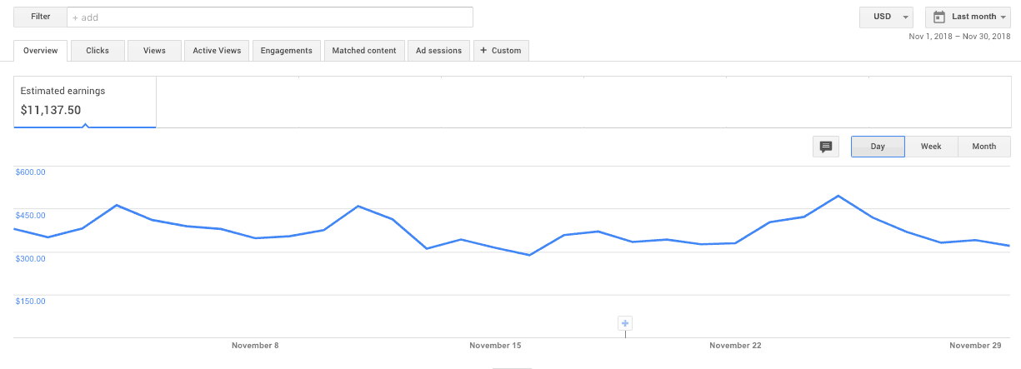Click the plus marker on the chart timeline
This screenshot has height=369, width=1021.
(x=626, y=323)
